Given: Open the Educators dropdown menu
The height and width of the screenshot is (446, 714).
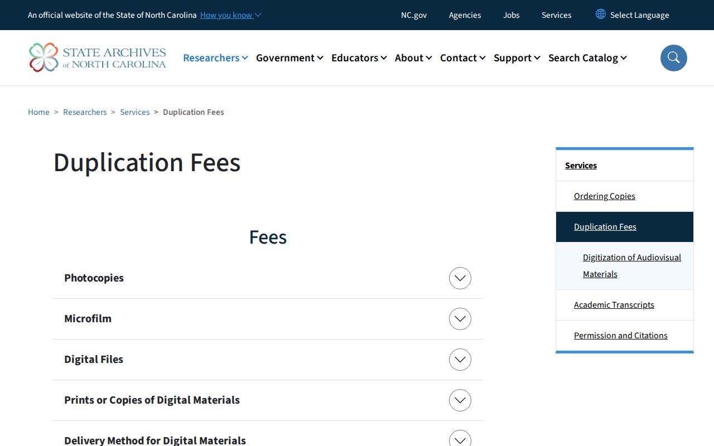Looking at the screenshot, I should click(359, 58).
